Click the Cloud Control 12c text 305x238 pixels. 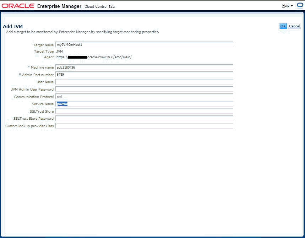point(99,6)
